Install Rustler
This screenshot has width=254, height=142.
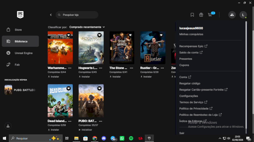[x=146, y=77]
